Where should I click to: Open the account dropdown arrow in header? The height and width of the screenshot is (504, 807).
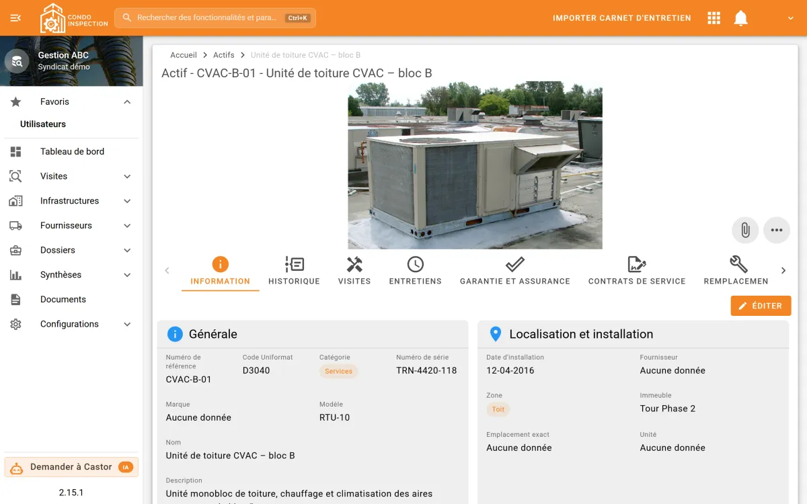tap(791, 18)
